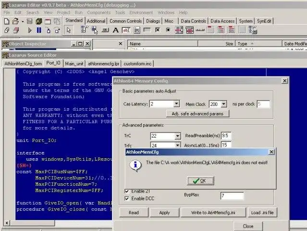
Task: Select the TToggleBox component icon
Action: (147, 30)
